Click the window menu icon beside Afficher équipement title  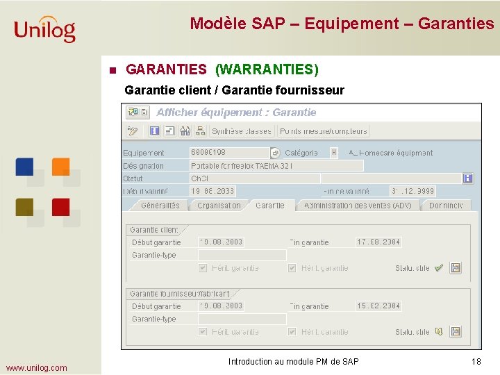(137, 112)
